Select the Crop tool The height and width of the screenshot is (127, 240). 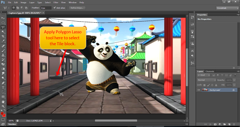pyautogui.click(x=3, y=36)
